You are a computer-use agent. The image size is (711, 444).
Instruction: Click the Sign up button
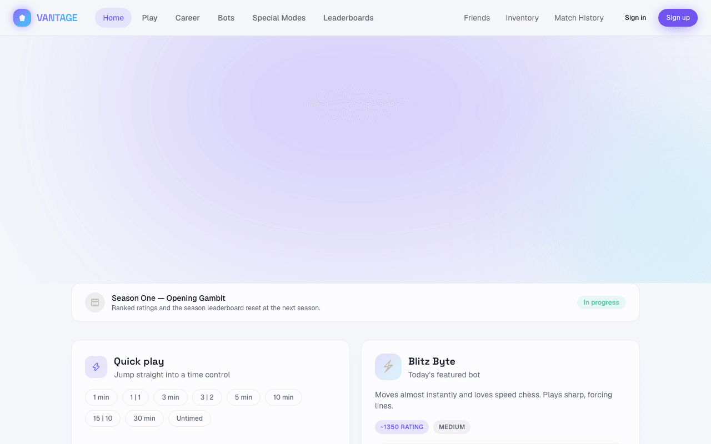coord(678,18)
